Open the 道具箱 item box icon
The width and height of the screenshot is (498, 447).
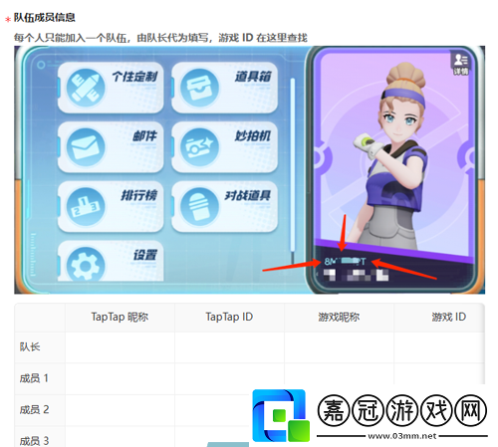coord(199,88)
